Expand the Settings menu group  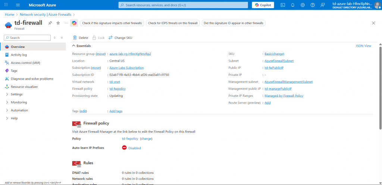coord(7,94)
